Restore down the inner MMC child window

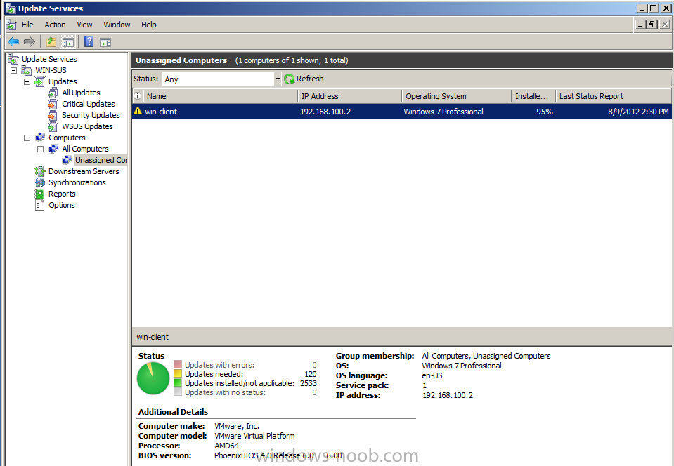pyautogui.click(x=652, y=25)
